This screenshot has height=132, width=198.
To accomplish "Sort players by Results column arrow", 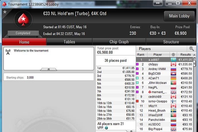I will 194,55.
